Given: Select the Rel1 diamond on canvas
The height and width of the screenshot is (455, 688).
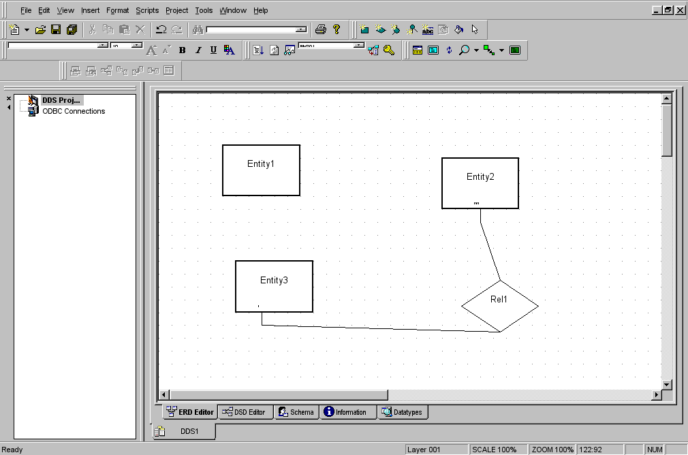Looking at the screenshot, I should (500, 307).
